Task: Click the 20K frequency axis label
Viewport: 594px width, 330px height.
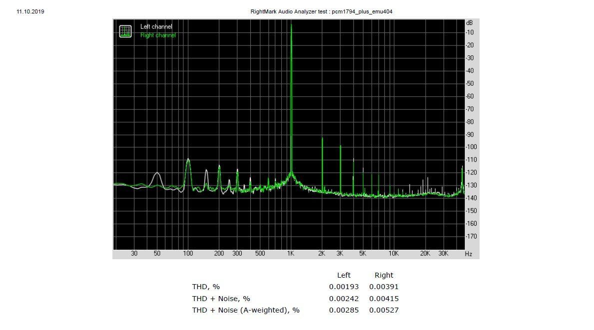Action: 425,254
